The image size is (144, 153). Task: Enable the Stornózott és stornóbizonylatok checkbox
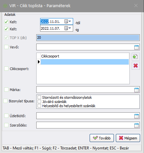[39, 97]
